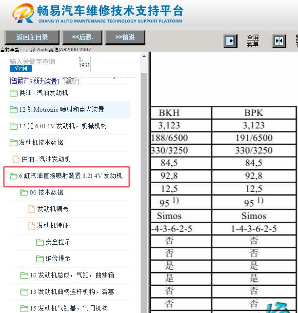Open the 发动机特征 page label
The height and width of the screenshot is (313, 298).
(x=53, y=225)
